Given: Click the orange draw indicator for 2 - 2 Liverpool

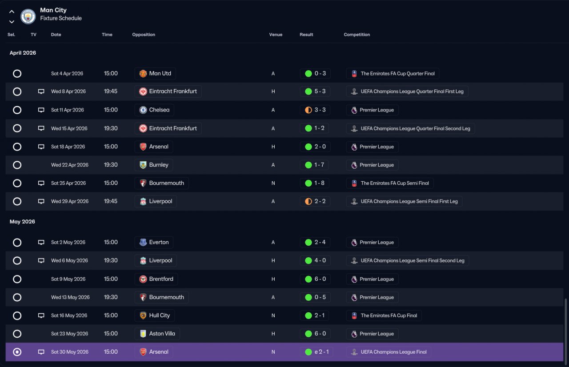Looking at the screenshot, I should (309, 201).
